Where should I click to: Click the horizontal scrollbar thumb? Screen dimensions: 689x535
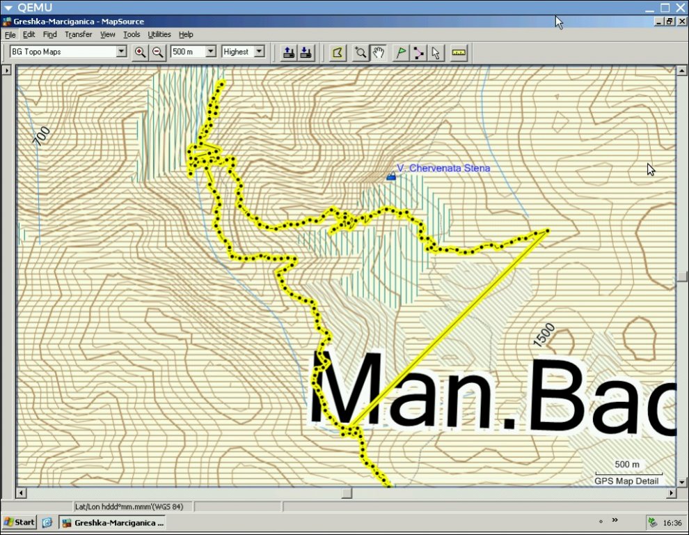(x=347, y=493)
